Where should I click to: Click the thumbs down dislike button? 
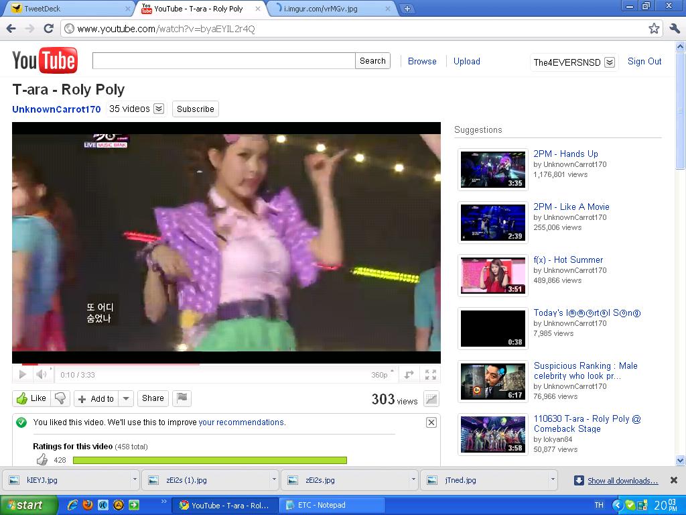coord(60,398)
